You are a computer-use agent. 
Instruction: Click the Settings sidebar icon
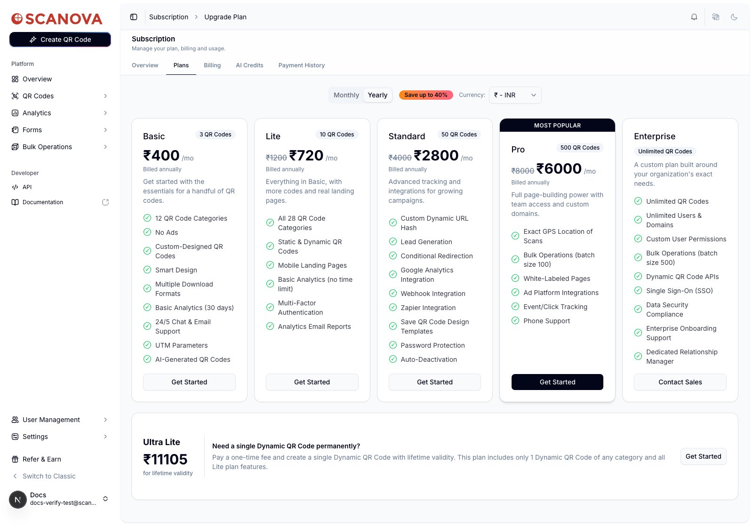tap(15, 437)
